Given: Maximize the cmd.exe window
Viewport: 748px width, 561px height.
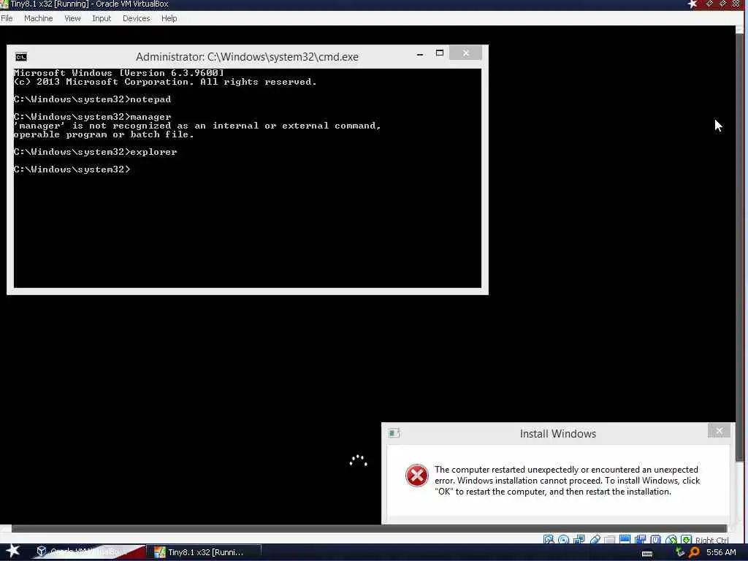Looking at the screenshot, I should (x=439, y=53).
